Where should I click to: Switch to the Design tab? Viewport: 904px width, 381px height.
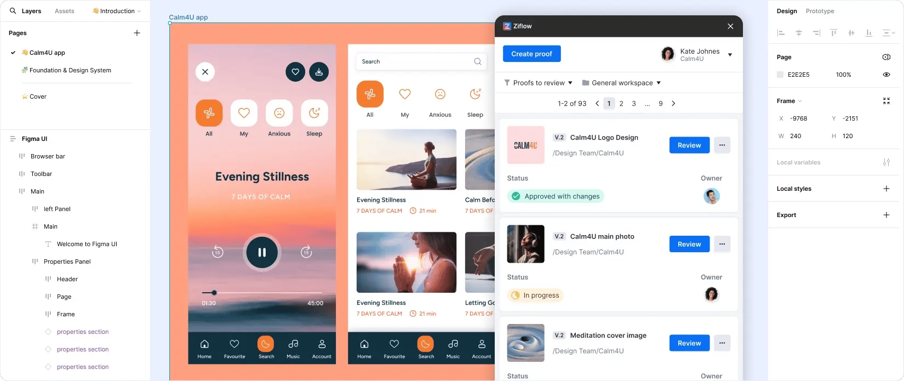787,11
